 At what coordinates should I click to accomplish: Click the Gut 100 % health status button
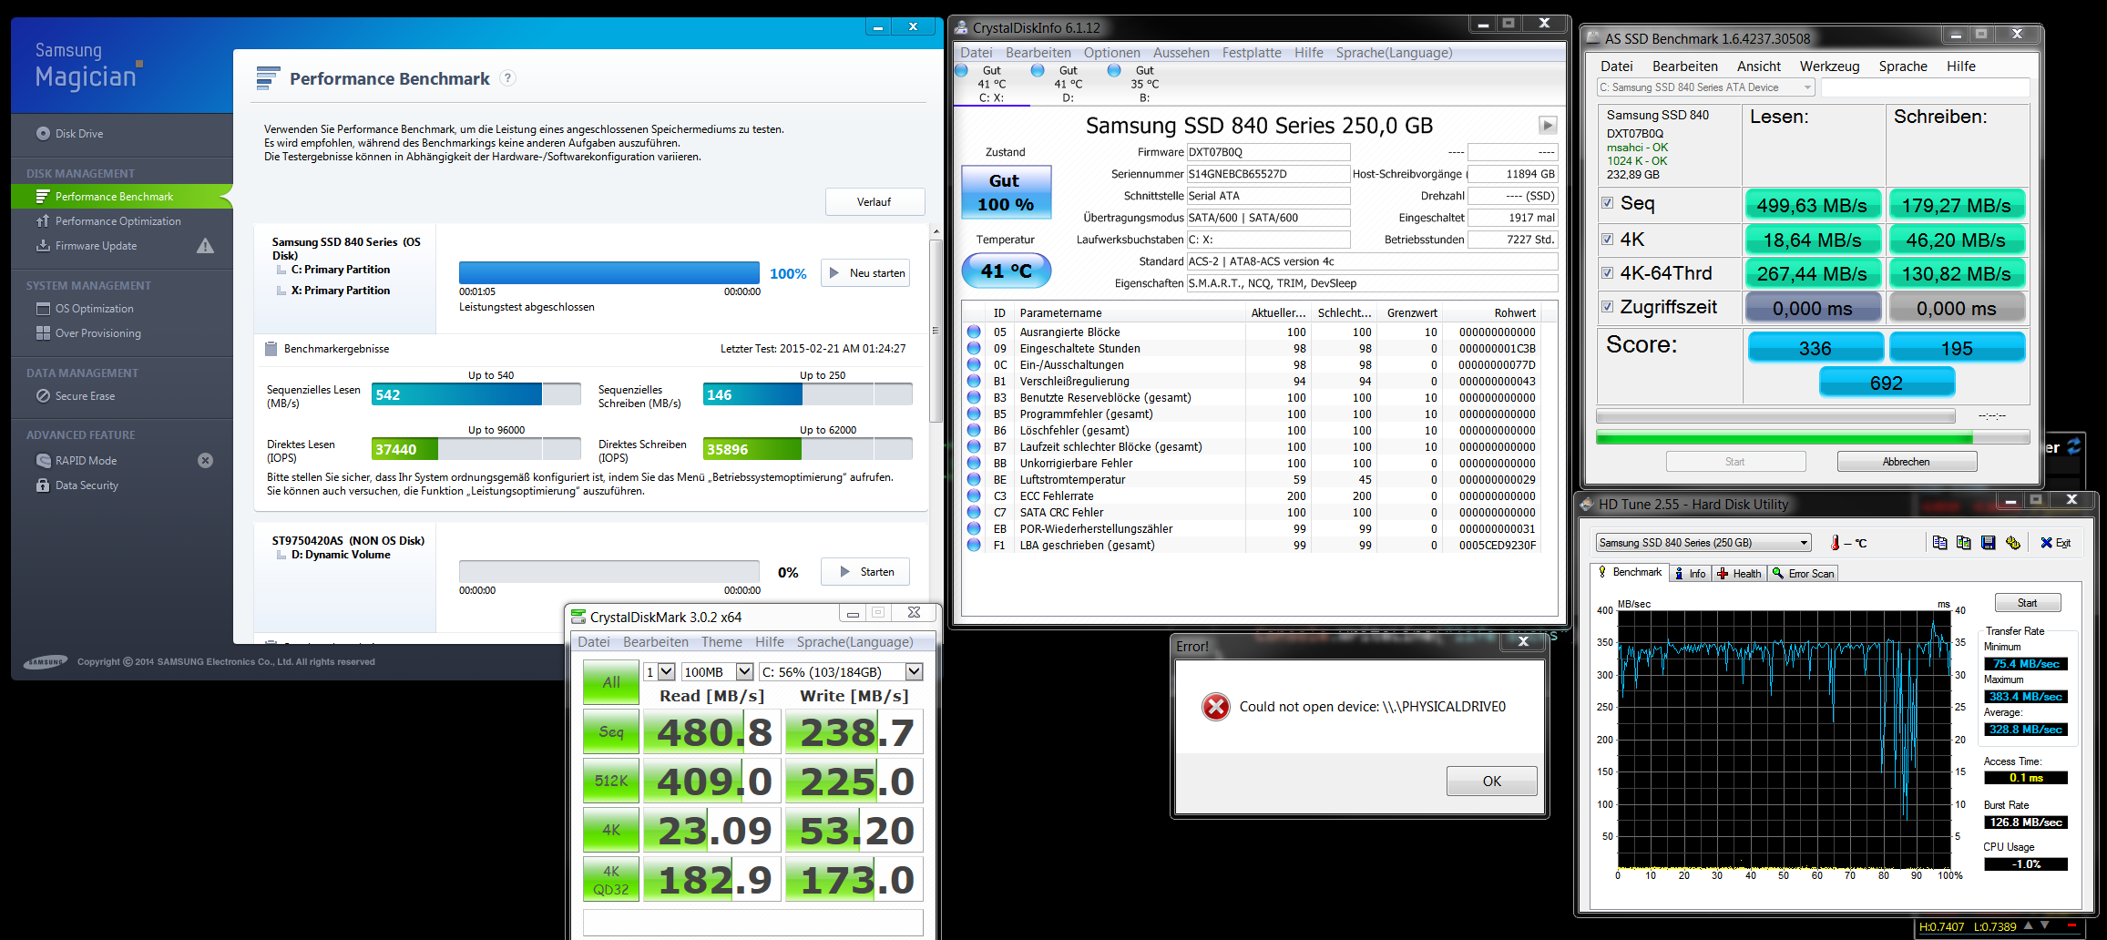1006,192
